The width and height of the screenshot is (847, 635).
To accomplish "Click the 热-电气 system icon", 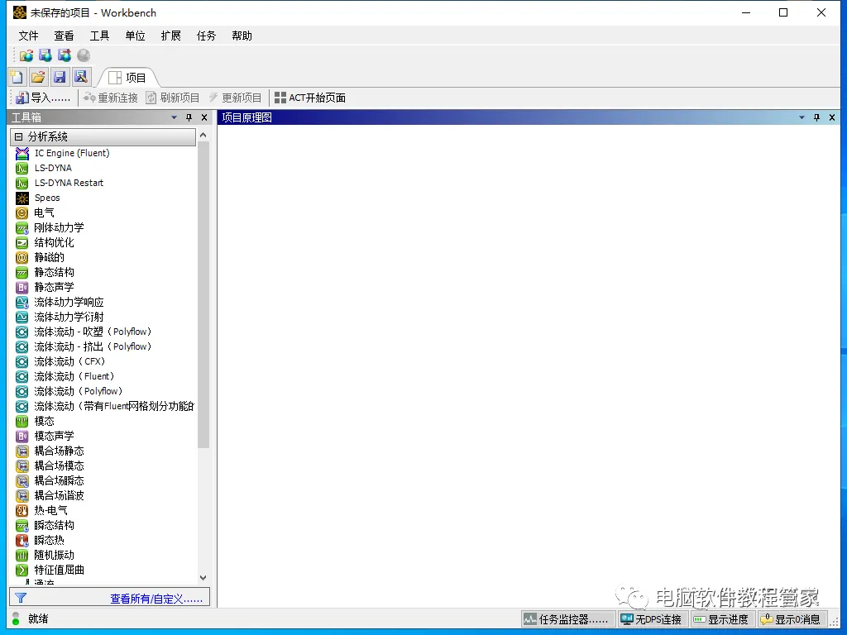I will pyautogui.click(x=22, y=510).
